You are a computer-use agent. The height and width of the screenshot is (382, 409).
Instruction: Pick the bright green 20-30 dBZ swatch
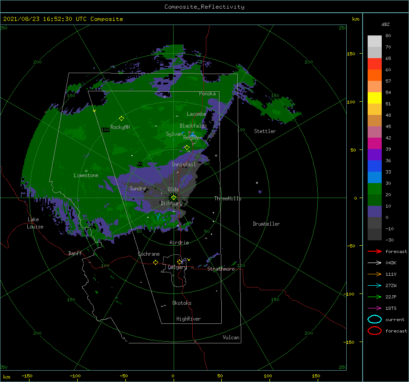pyautogui.click(x=374, y=189)
